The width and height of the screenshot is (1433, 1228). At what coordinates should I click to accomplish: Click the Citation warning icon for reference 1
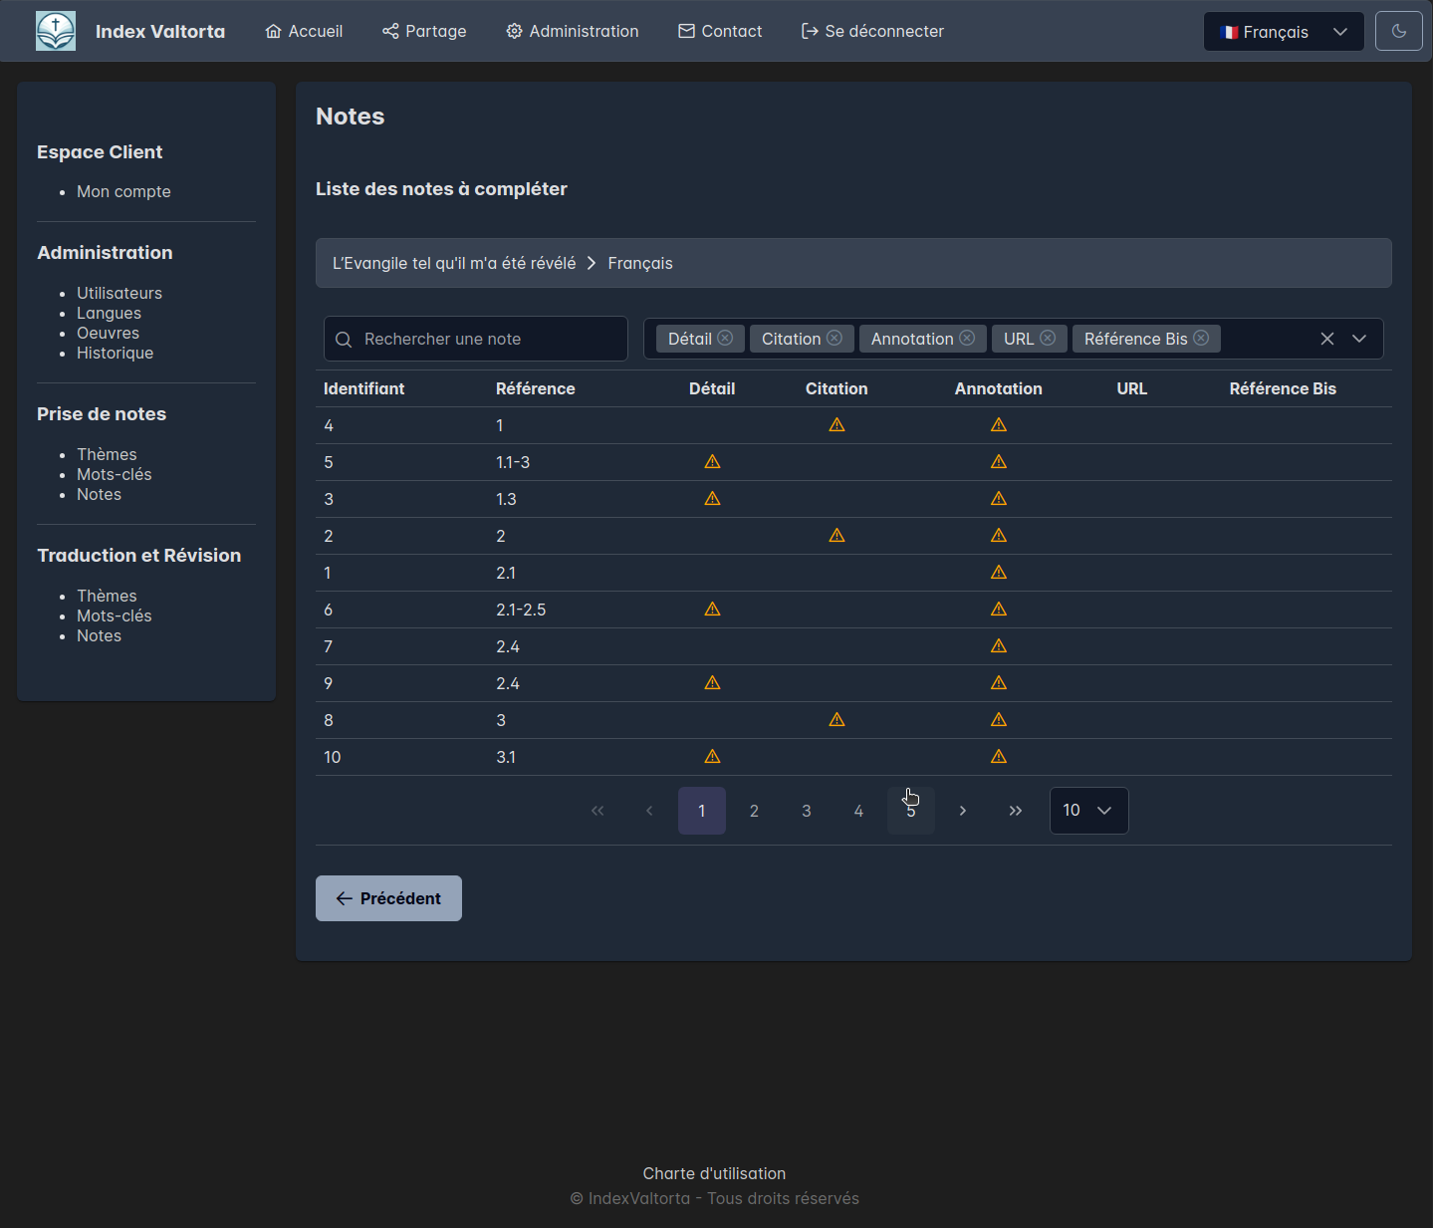(836, 425)
